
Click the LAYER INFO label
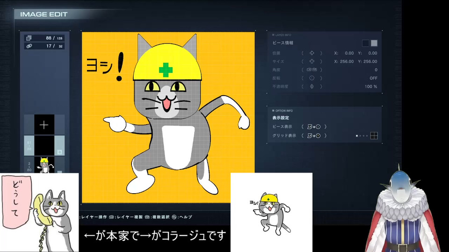283,35
